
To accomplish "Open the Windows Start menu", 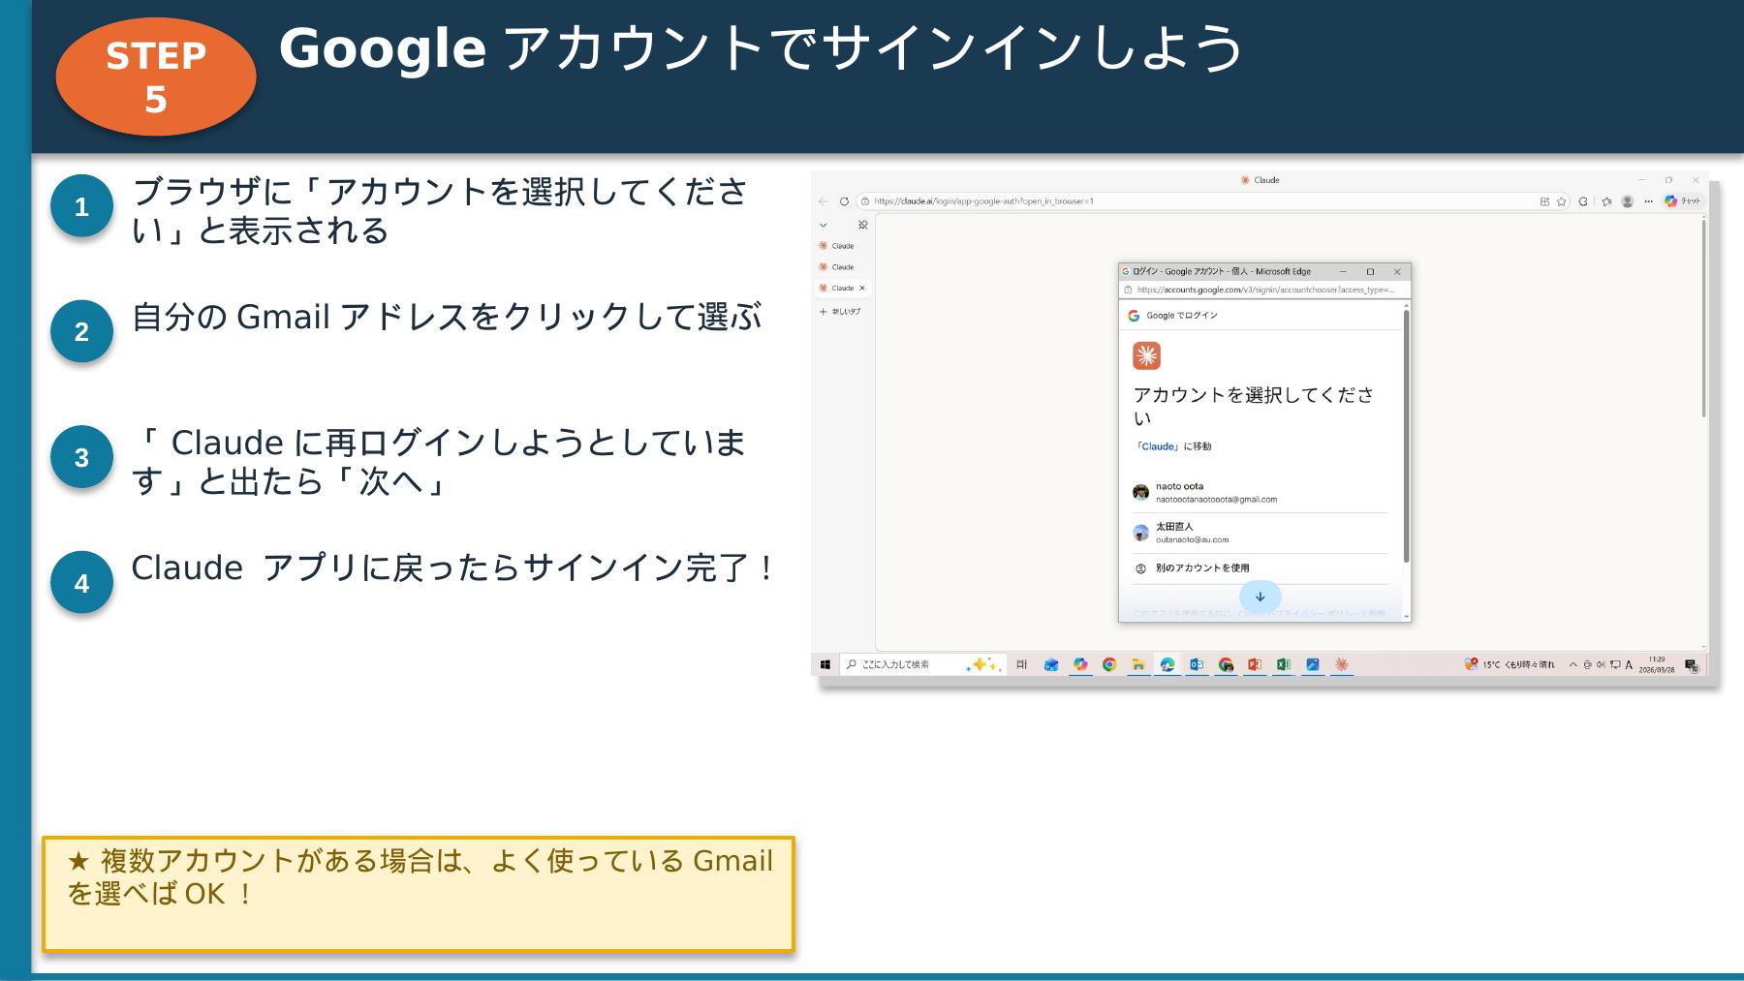I will [825, 664].
